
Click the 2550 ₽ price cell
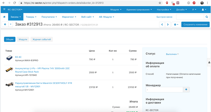pyautogui.click(x=93, y=73)
